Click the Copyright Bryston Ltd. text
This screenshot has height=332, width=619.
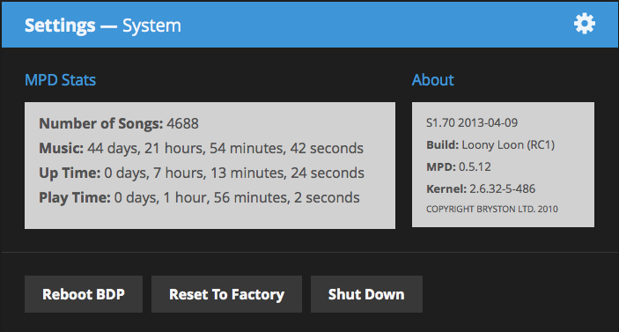(492, 210)
